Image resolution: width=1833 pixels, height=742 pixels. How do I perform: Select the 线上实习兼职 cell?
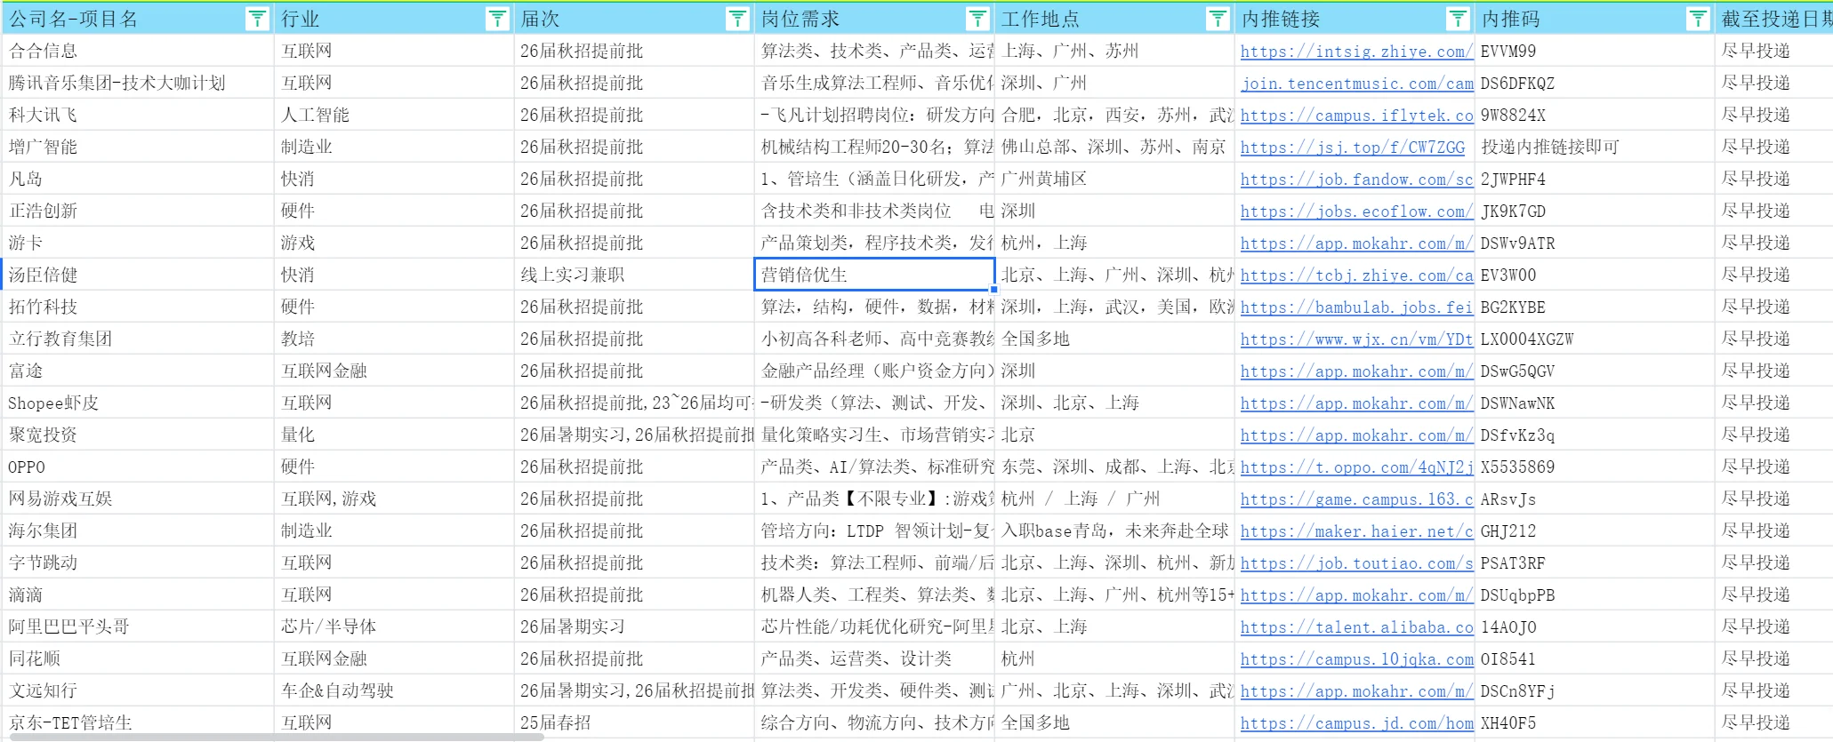(634, 275)
